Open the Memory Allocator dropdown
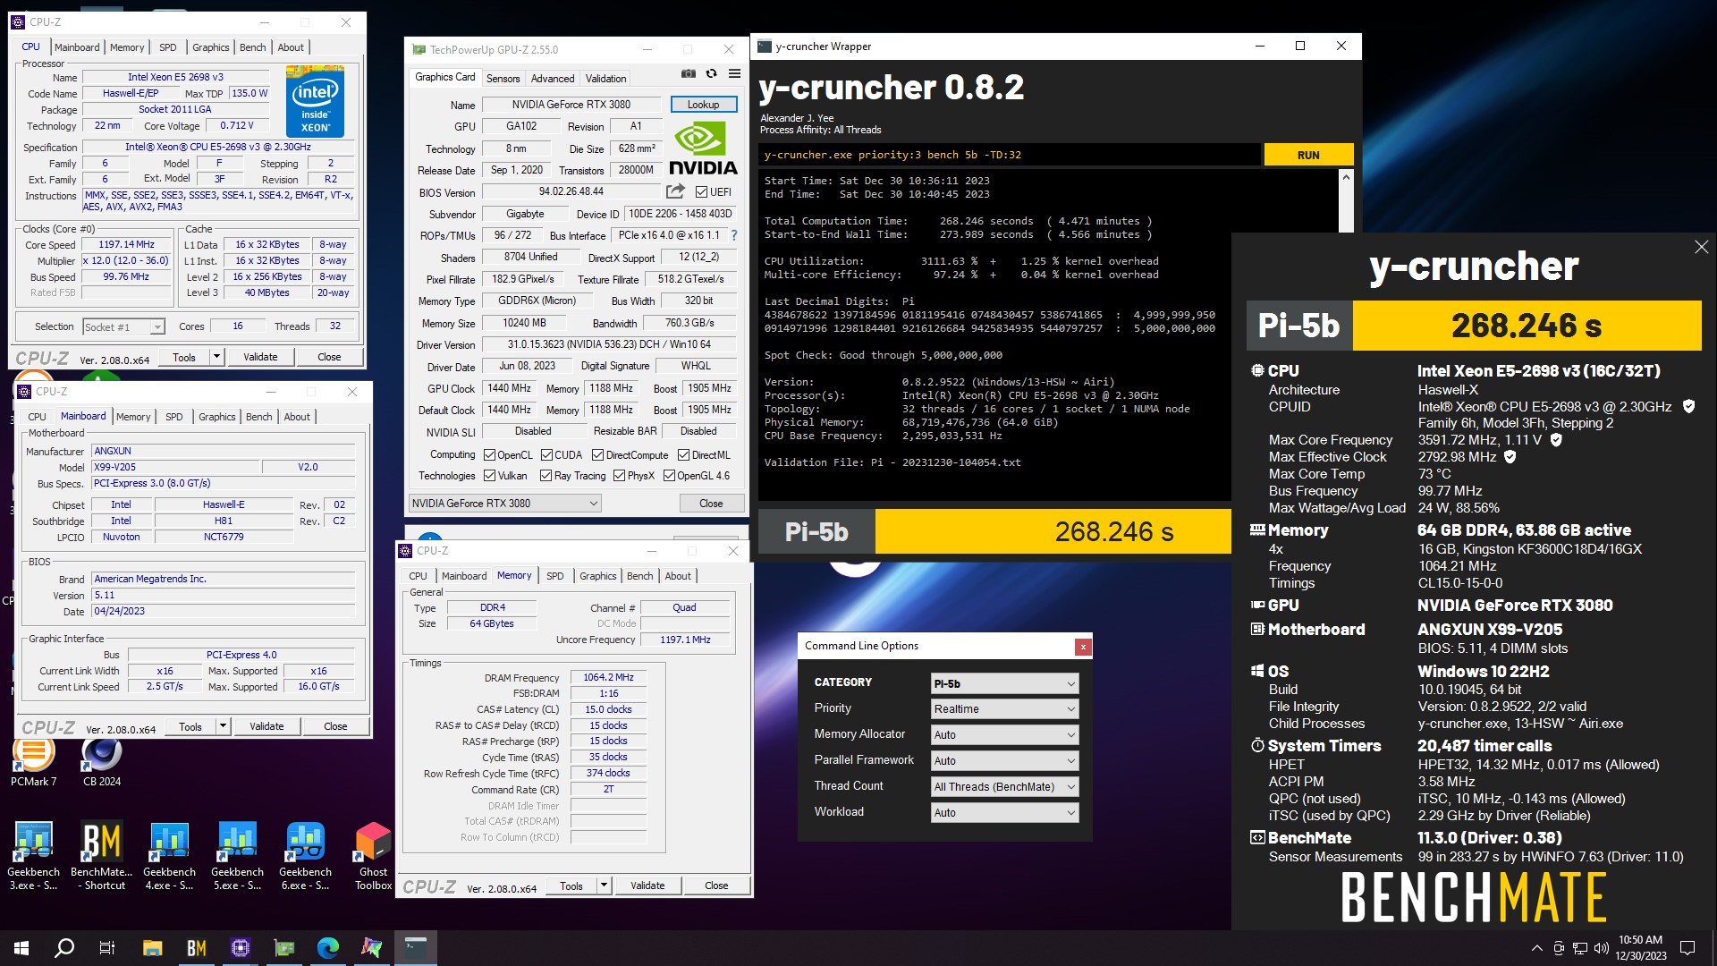This screenshot has height=966, width=1717. [1004, 735]
